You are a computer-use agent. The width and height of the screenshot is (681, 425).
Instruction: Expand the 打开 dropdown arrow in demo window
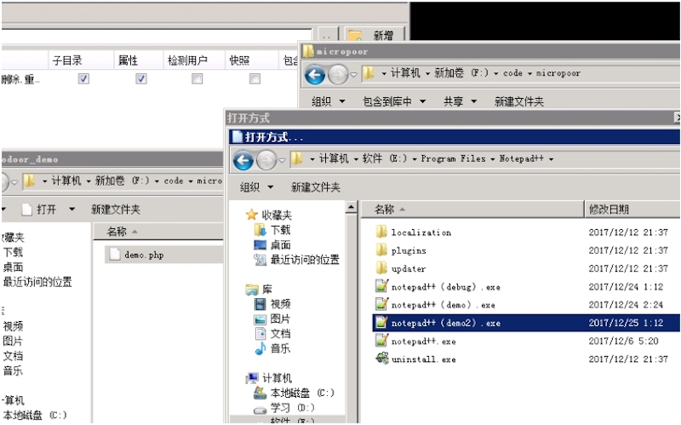[72, 209]
